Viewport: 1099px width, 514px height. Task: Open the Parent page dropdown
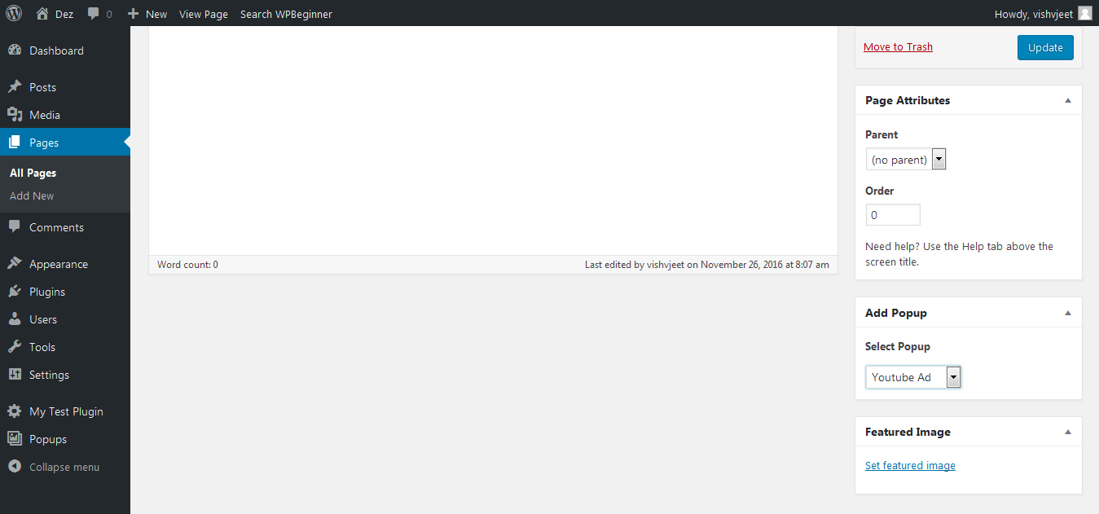(906, 160)
